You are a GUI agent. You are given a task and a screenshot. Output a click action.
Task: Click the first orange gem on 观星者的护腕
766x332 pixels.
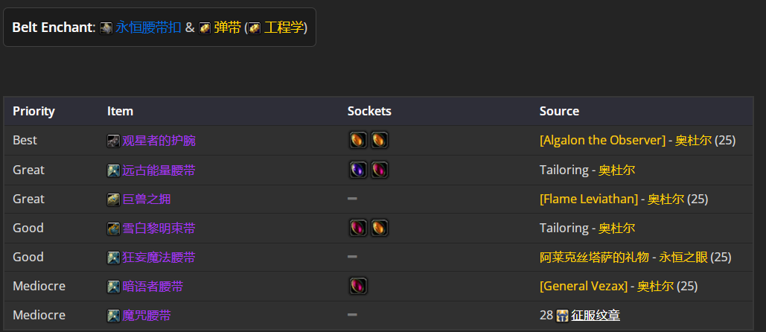tap(358, 140)
